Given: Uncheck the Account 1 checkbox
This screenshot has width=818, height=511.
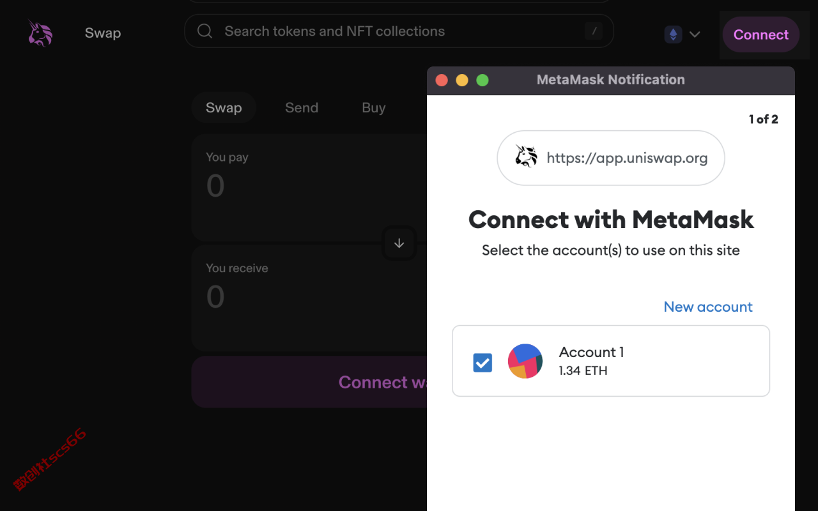Looking at the screenshot, I should point(482,362).
